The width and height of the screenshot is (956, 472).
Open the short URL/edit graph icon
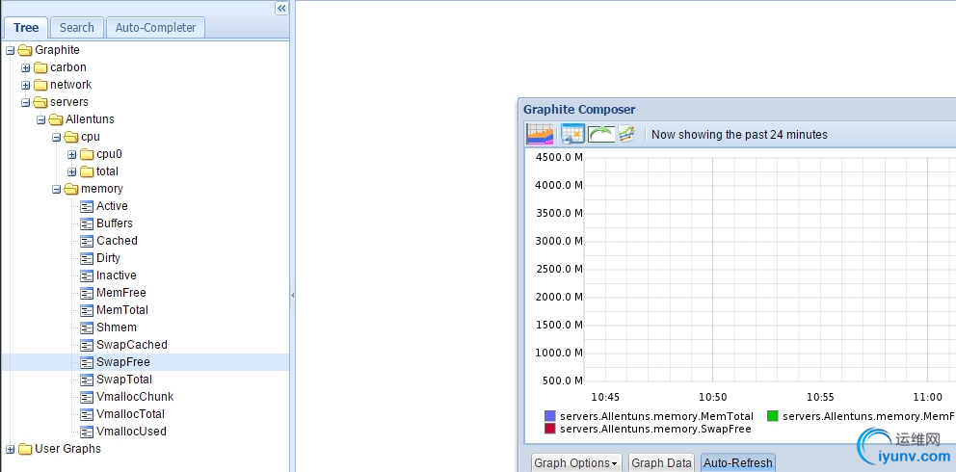click(626, 134)
